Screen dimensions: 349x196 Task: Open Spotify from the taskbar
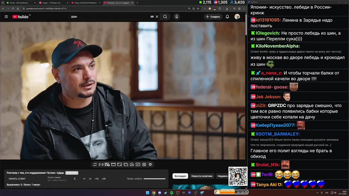[x=172, y=193]
